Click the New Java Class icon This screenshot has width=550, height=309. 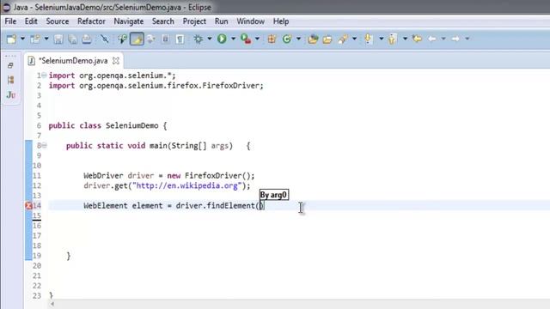(x=287, y=39)
